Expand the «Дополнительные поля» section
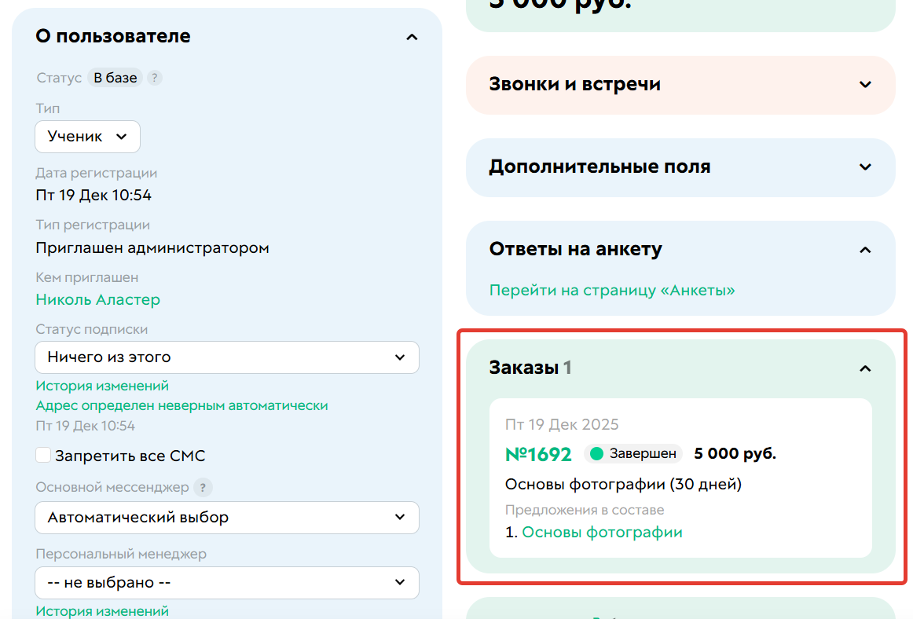The width and height of the screenshot is (913, 619). (865, 167)
